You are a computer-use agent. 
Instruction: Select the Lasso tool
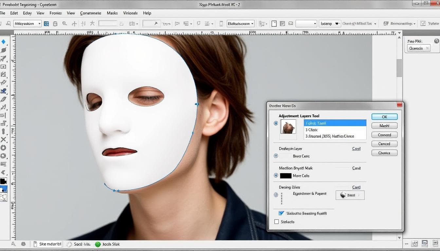4,50
